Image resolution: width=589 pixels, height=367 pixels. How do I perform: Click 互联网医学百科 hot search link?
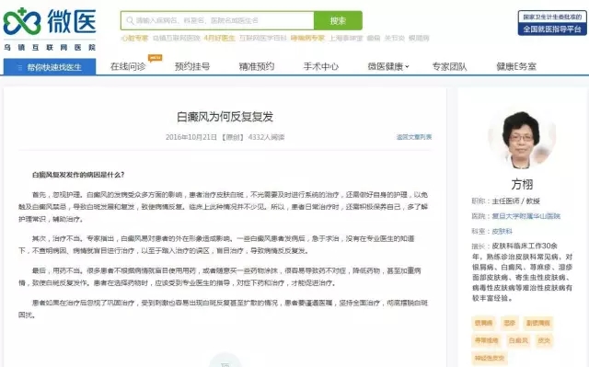263,39
